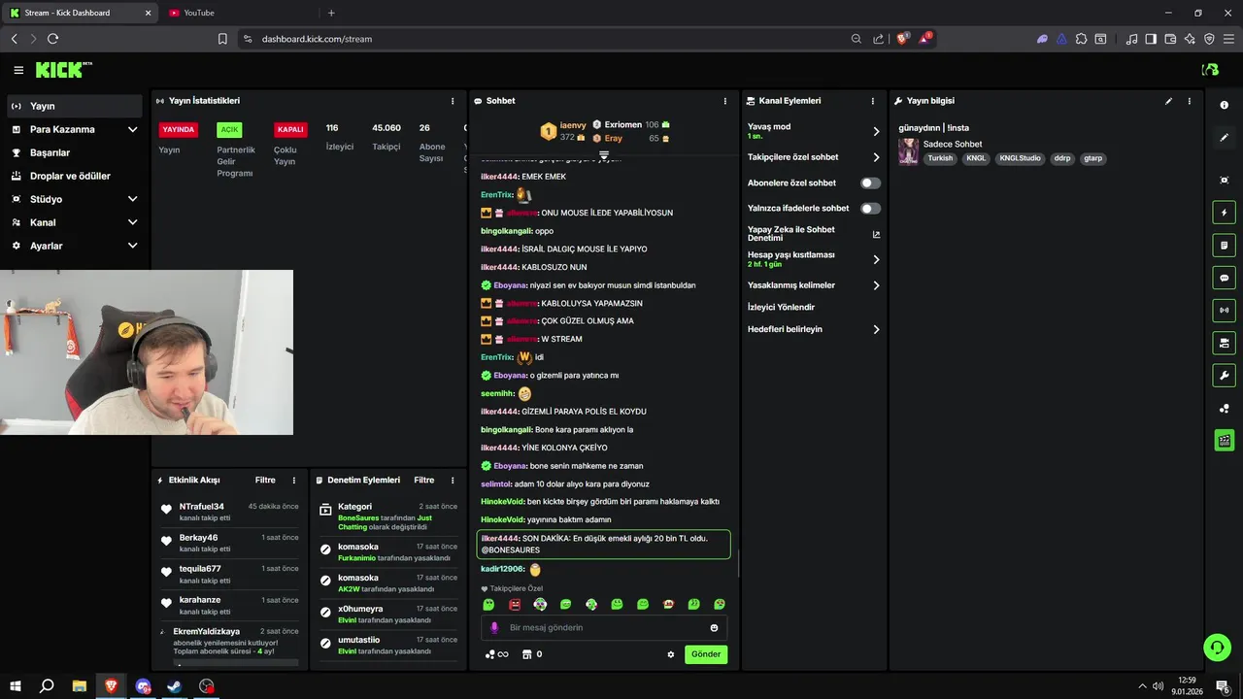1243x699 pixels.
Task: Click the Kick logo
Action: (x=63, y=70)
